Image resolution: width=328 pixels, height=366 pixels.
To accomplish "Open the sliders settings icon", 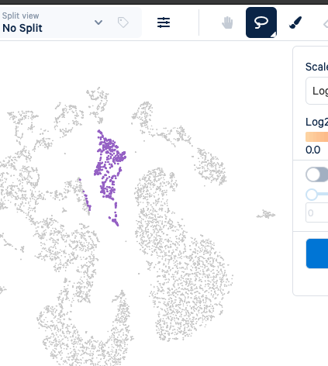I will click(164, 22).
